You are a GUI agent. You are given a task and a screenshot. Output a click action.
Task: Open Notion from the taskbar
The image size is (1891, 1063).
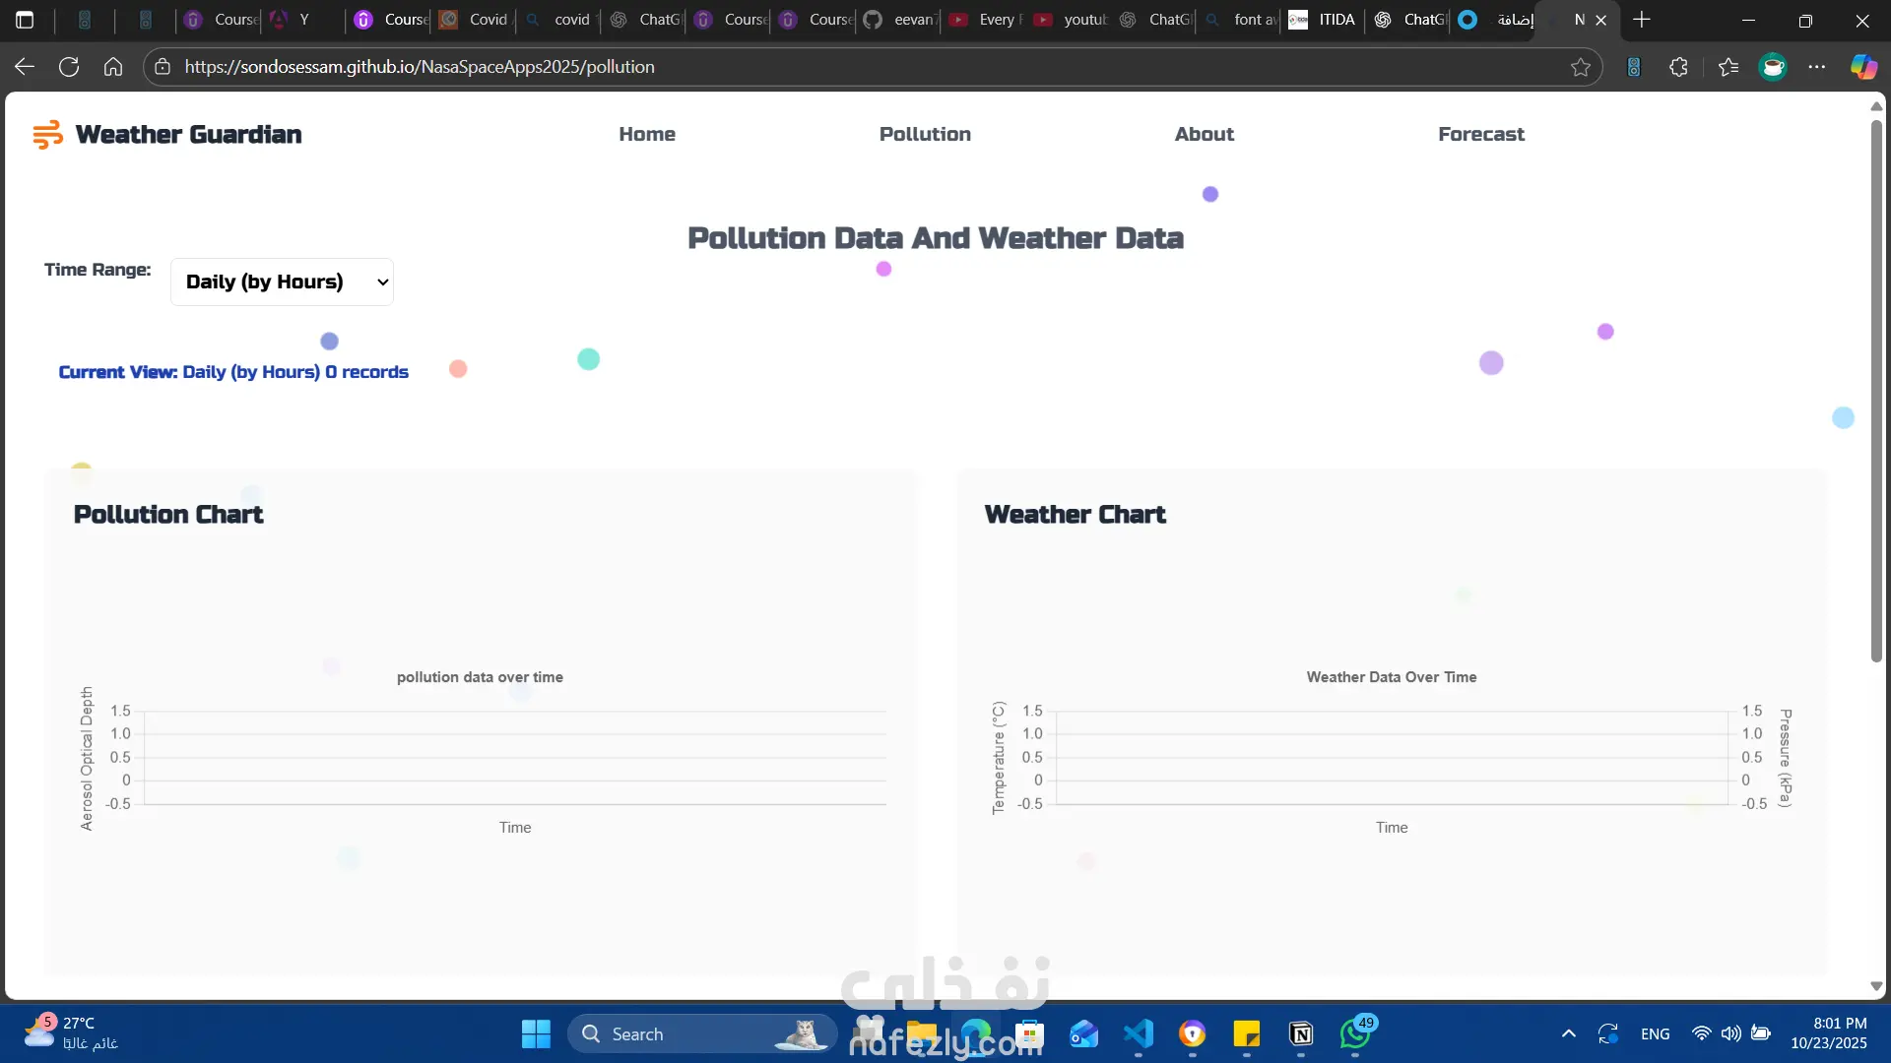coord(1301,1033)
